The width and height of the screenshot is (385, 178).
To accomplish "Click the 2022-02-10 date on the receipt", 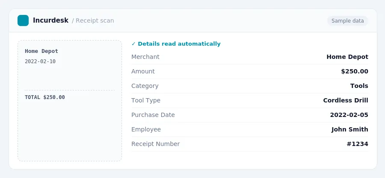I will point(40,61).
